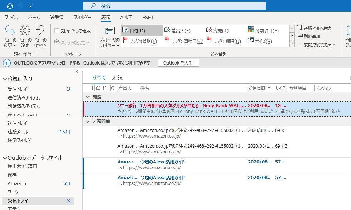Open the ESET ribbon tab
The image size is (351, 210).
(148, 18)
